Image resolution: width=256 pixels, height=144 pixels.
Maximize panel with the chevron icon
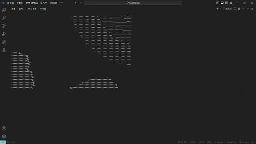click(x=248, y=9)
